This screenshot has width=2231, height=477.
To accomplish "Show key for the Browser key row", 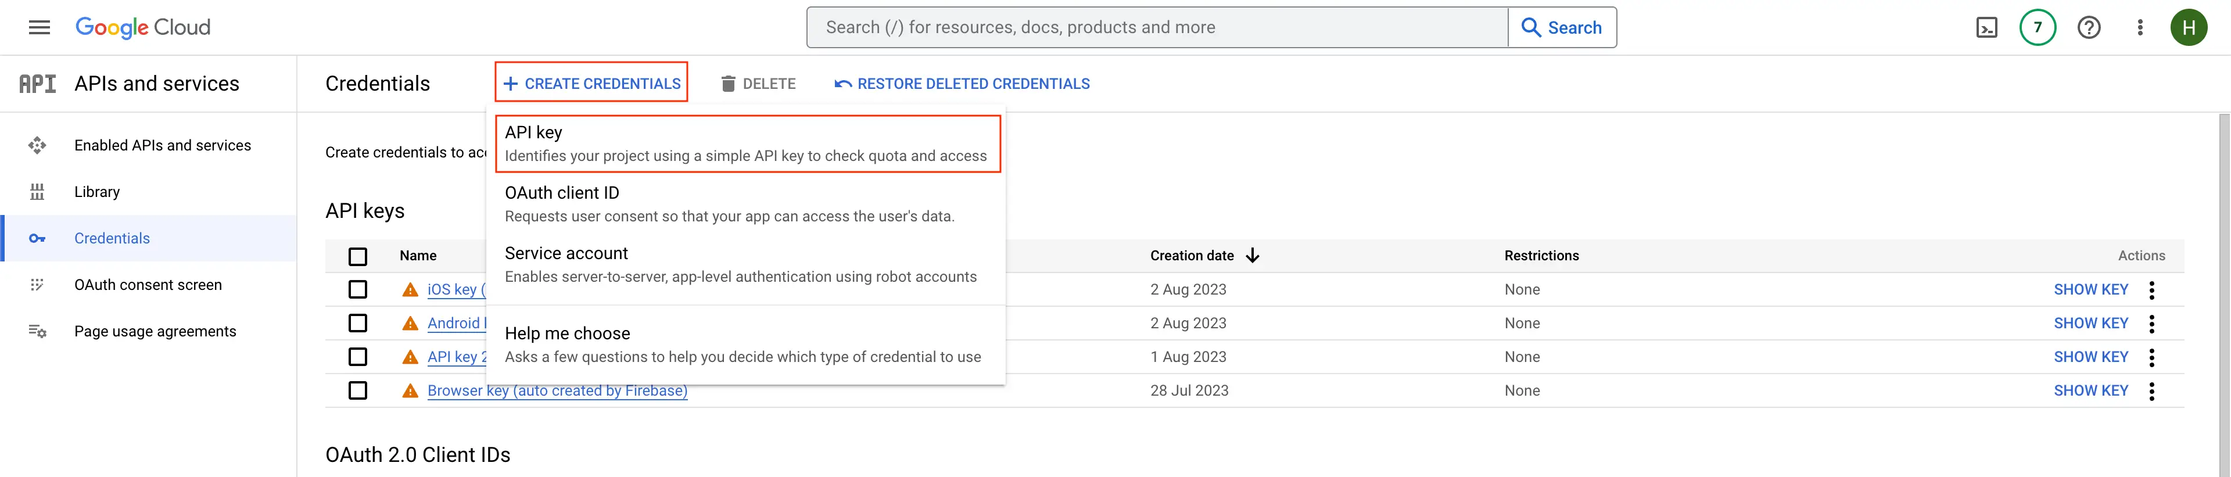I will [2091, 391].
